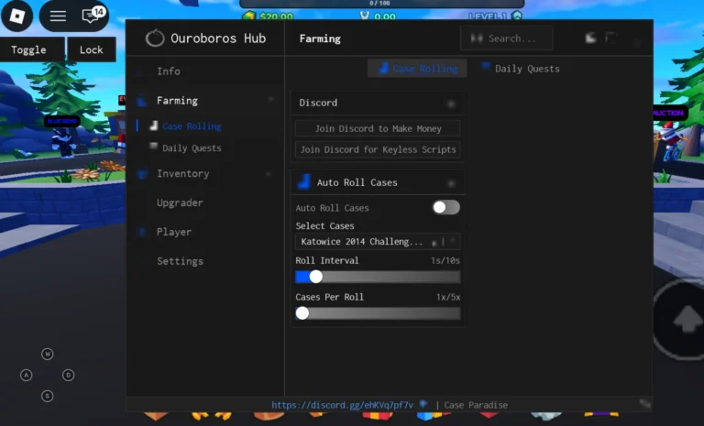This screenshot has height=426, width=704.
Task: Switch to the Case Rolling tab
Action: 417,68
